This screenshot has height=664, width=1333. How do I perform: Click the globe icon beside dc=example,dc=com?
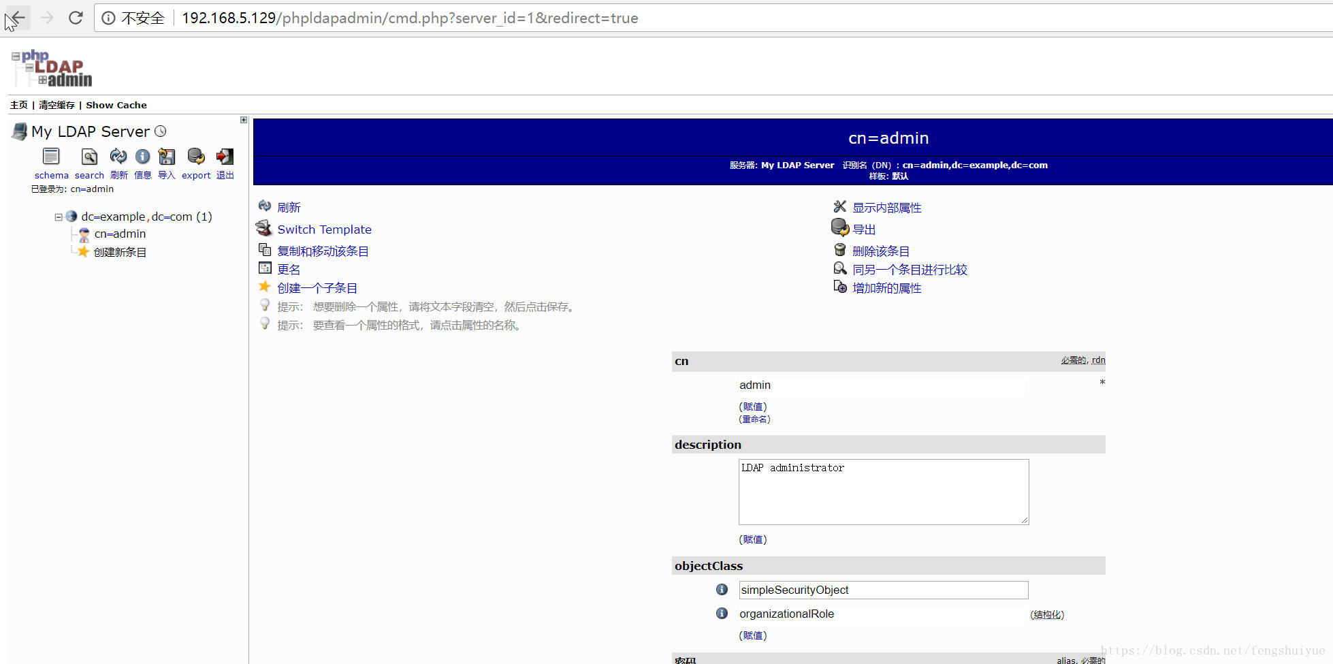71,217
